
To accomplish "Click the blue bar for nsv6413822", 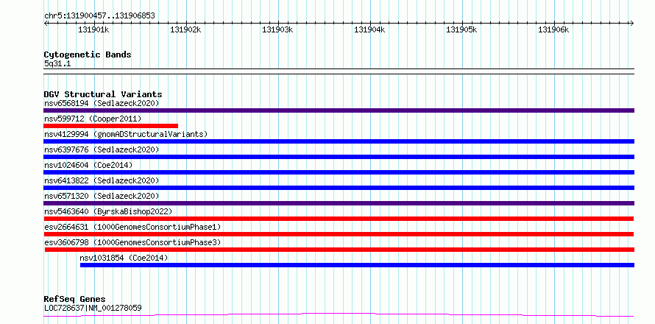I will point(339,188).
